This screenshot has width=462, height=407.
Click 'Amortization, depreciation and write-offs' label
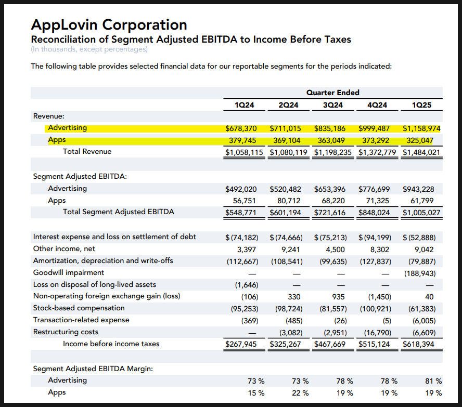click(103, 261)
